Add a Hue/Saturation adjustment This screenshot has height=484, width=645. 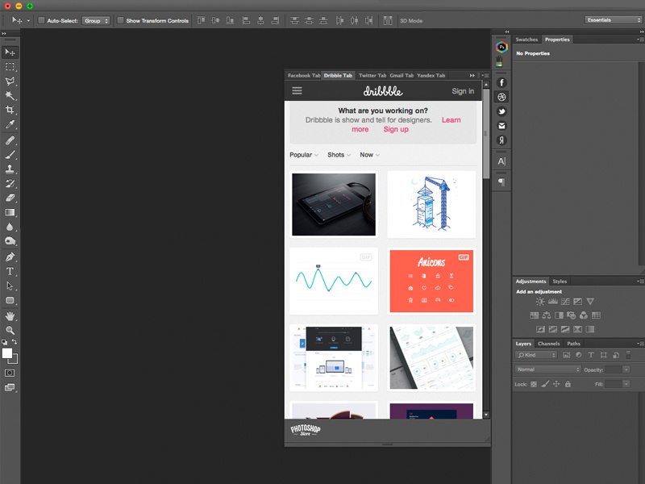click(534, 315)
